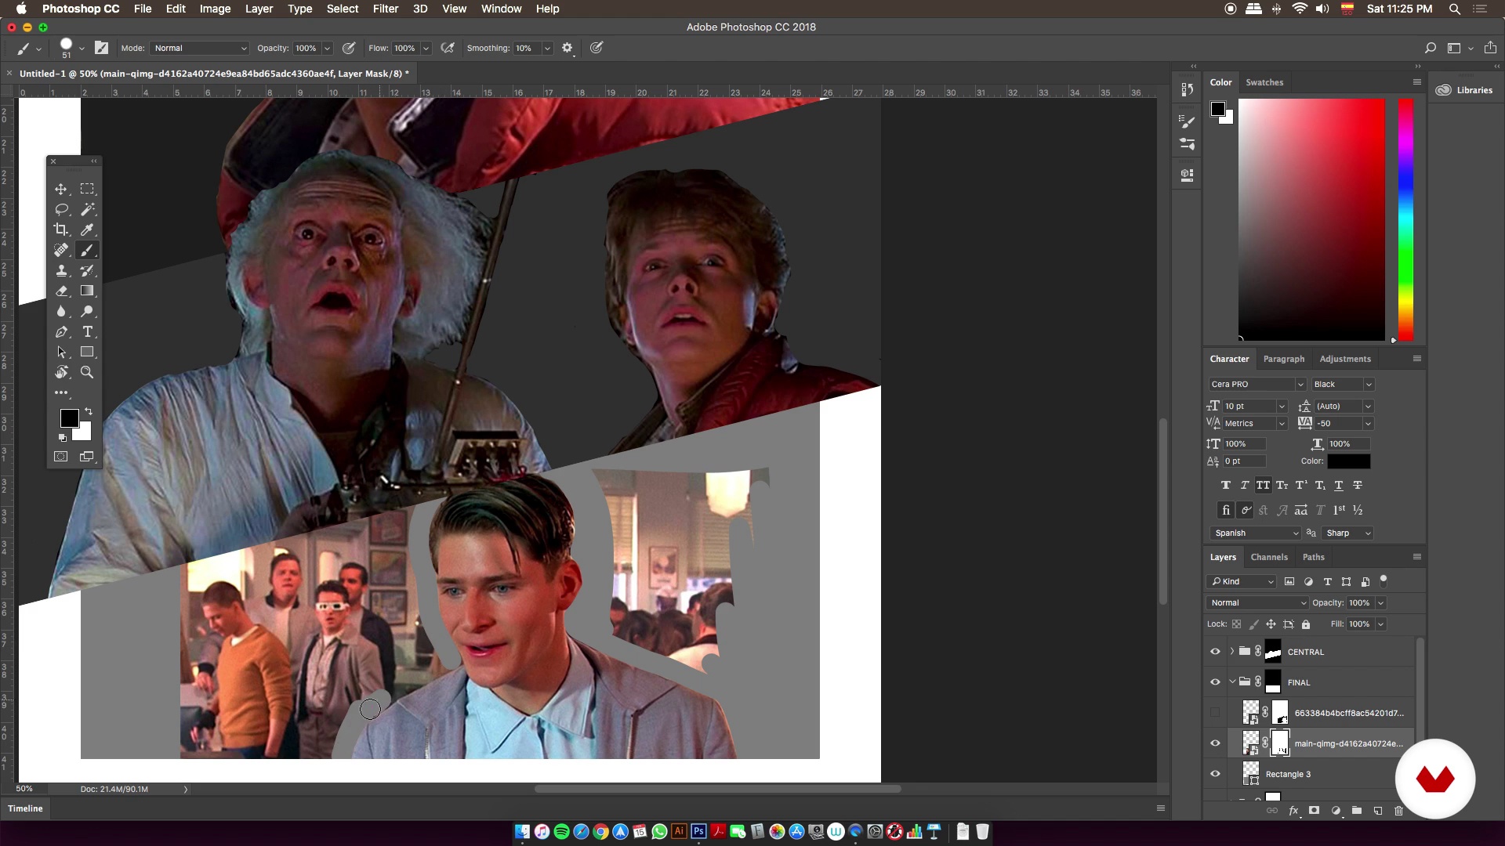Image resolution: width=1505 pixels, height=846 pixels.
Task: Open the layer blend mode Normal dropdown
Action: click(1258, 602)
